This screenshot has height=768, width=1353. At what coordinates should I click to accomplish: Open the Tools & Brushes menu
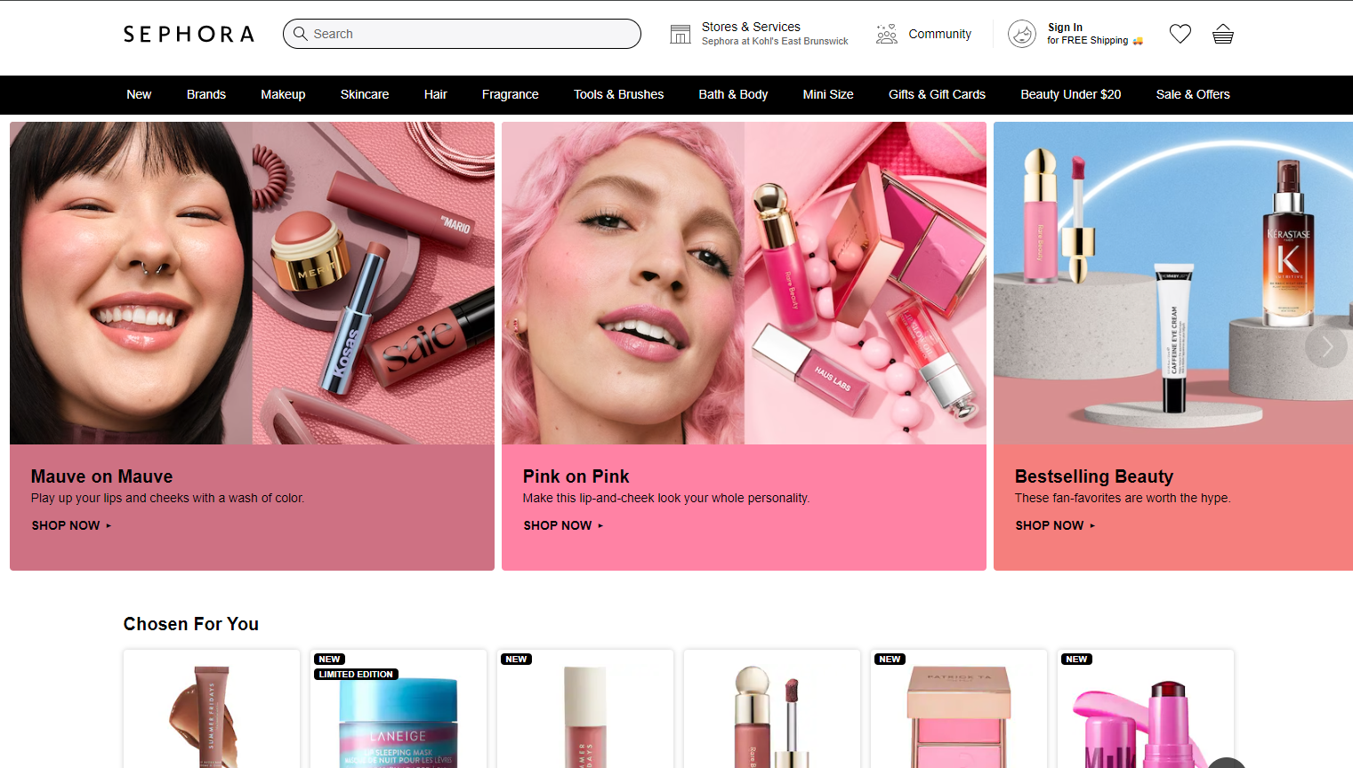click(618, 94)
